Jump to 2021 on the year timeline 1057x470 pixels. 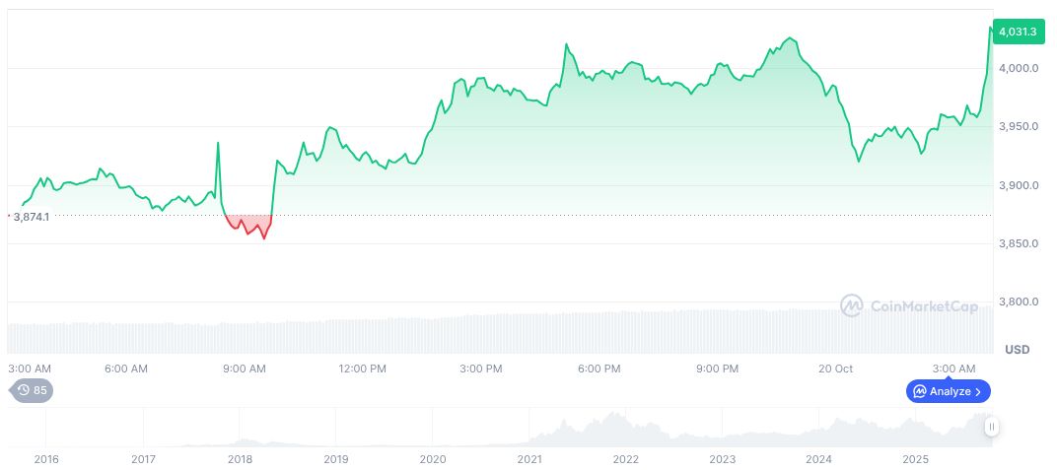tap(529, 459)
